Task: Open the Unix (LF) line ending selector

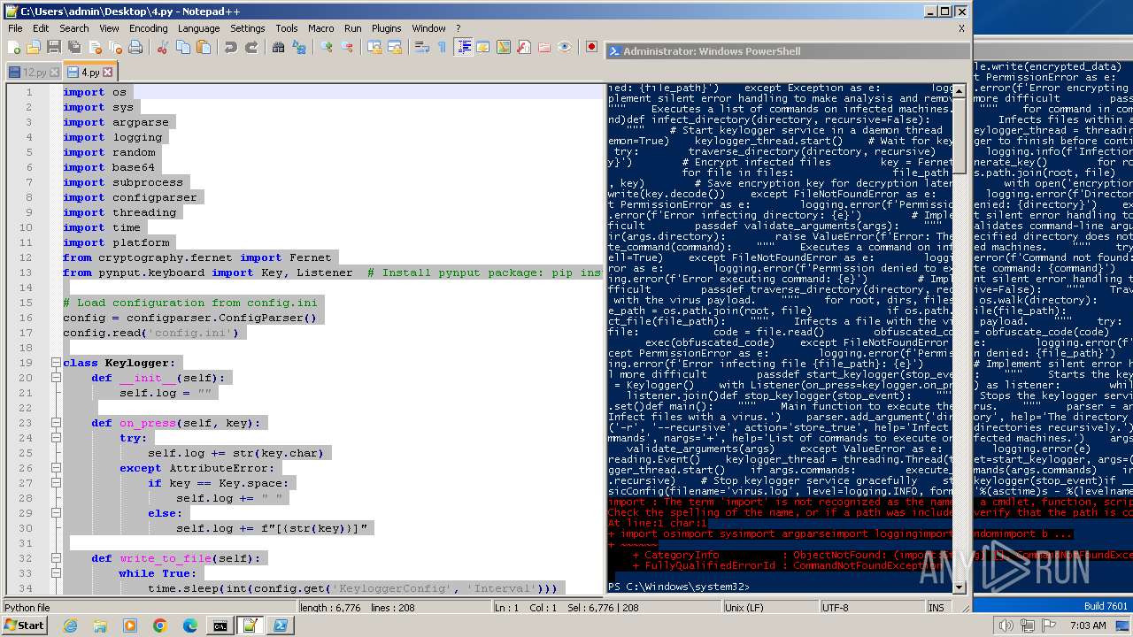Action: [770, 608]
